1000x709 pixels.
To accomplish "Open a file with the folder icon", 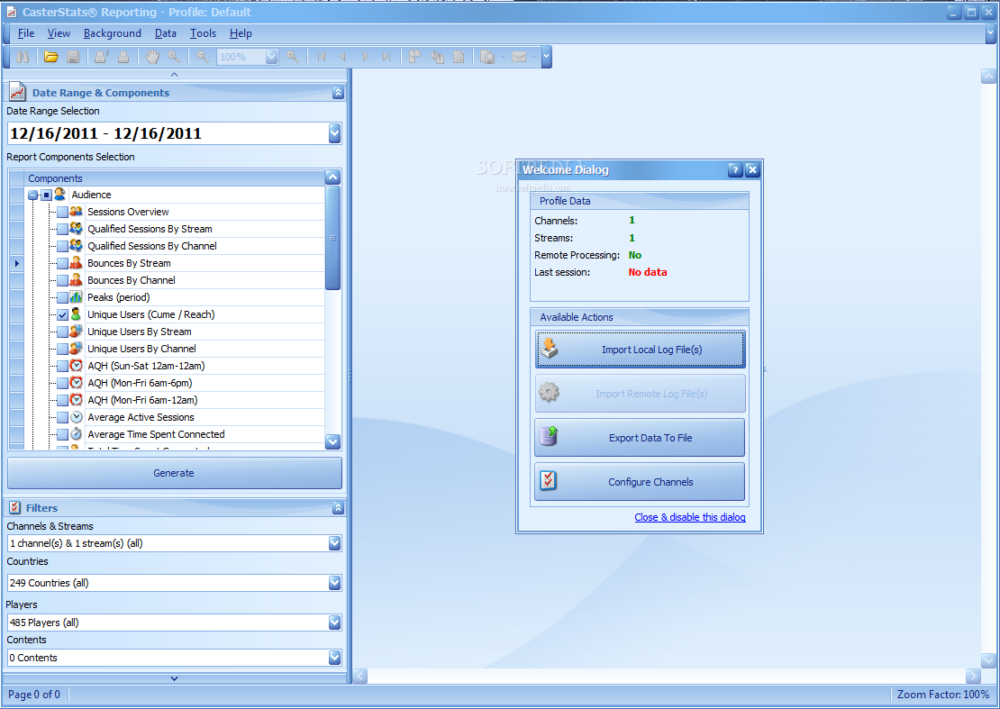I will pyautogui.click(x=51, y=57).
